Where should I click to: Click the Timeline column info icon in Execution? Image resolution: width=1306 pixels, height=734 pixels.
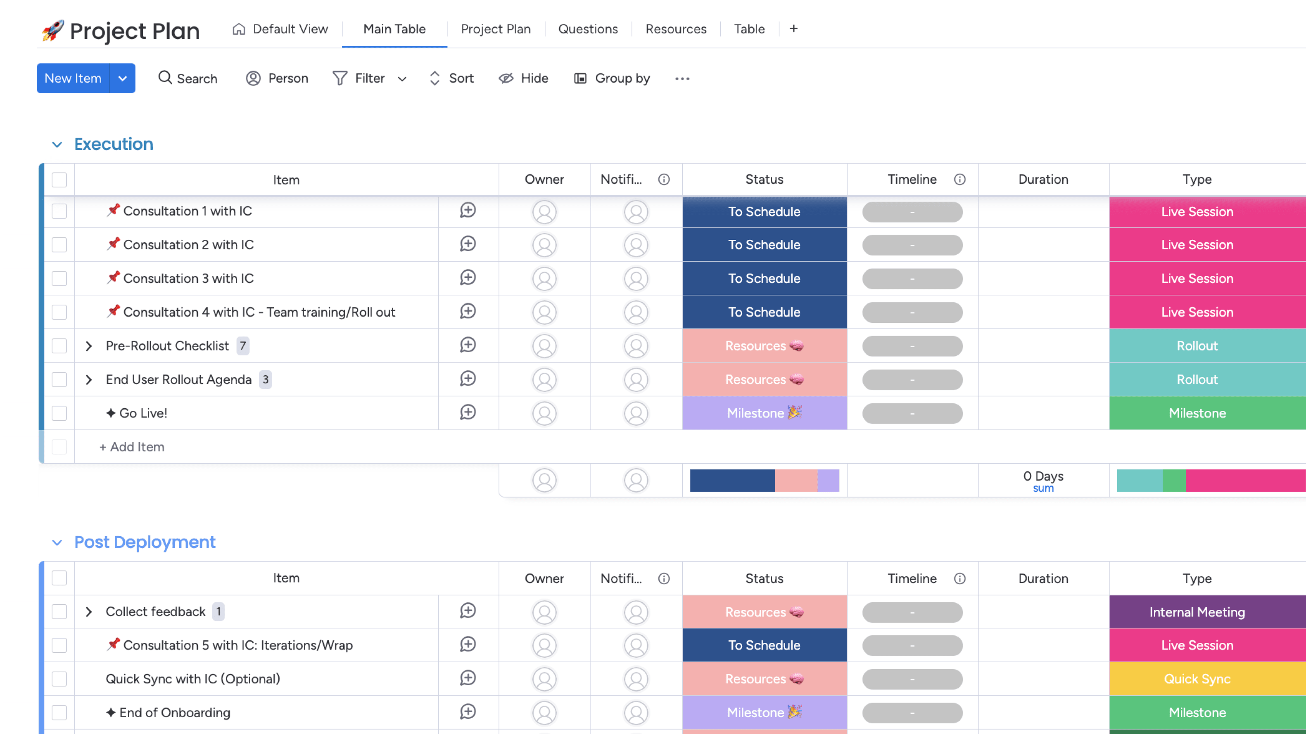coord(959,180)
